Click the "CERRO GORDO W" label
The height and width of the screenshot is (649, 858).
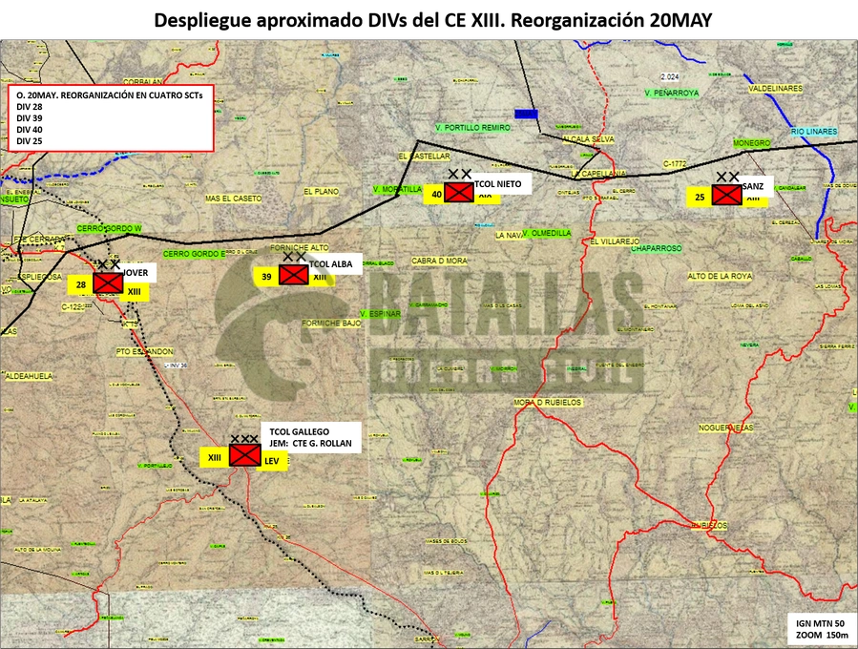[x=109, y=228]
